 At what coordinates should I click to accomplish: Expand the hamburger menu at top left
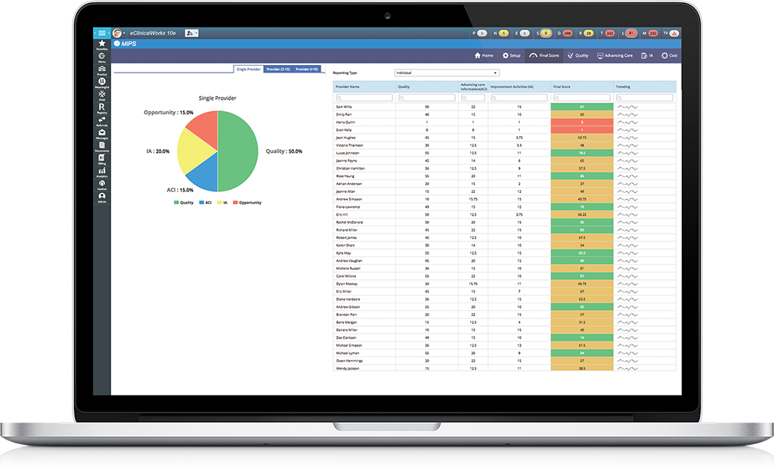(x=101, y=33)
